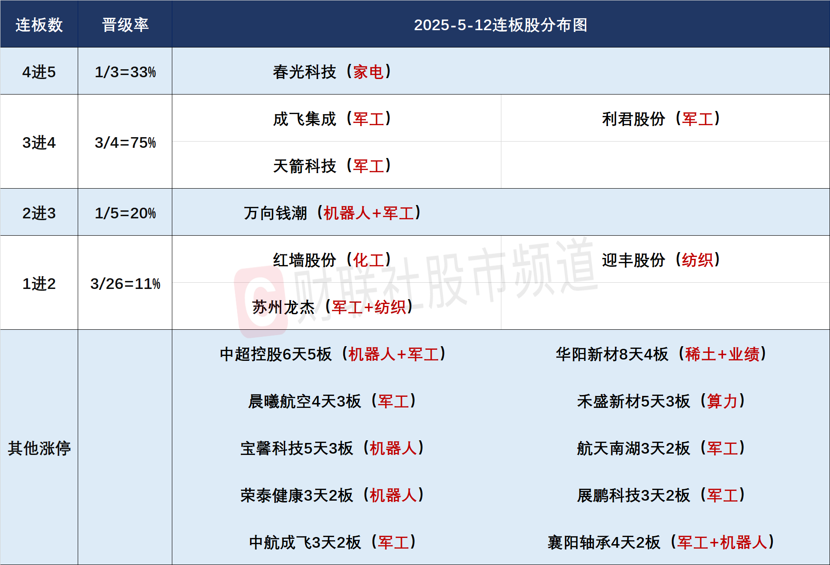Click the 连板数 column header
Image resolution: width=830 pixels, height=565 pixels.
click(x=39, y=25)
